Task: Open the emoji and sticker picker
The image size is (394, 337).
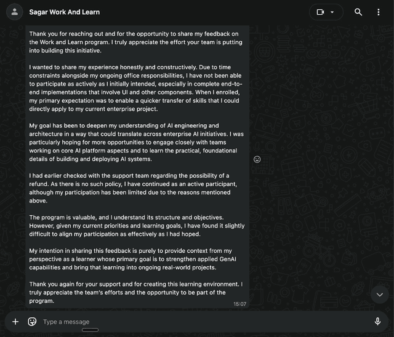Action: click(x=32, y=321)
